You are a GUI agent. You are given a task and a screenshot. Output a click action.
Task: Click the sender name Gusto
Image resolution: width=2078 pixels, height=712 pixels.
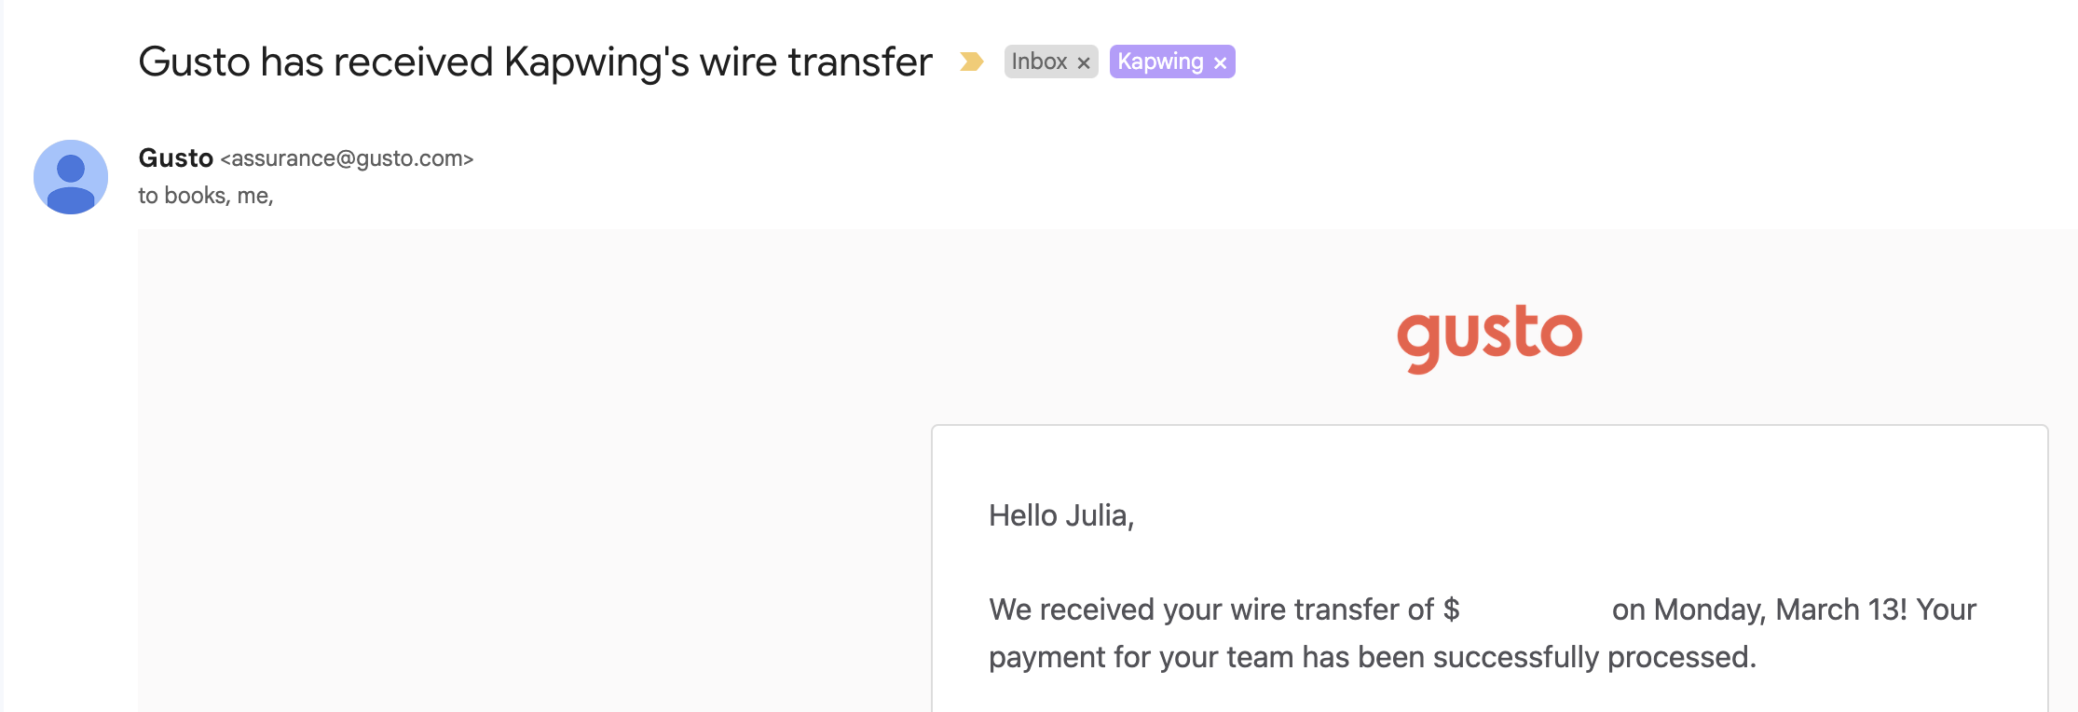(x=175, y=158)
